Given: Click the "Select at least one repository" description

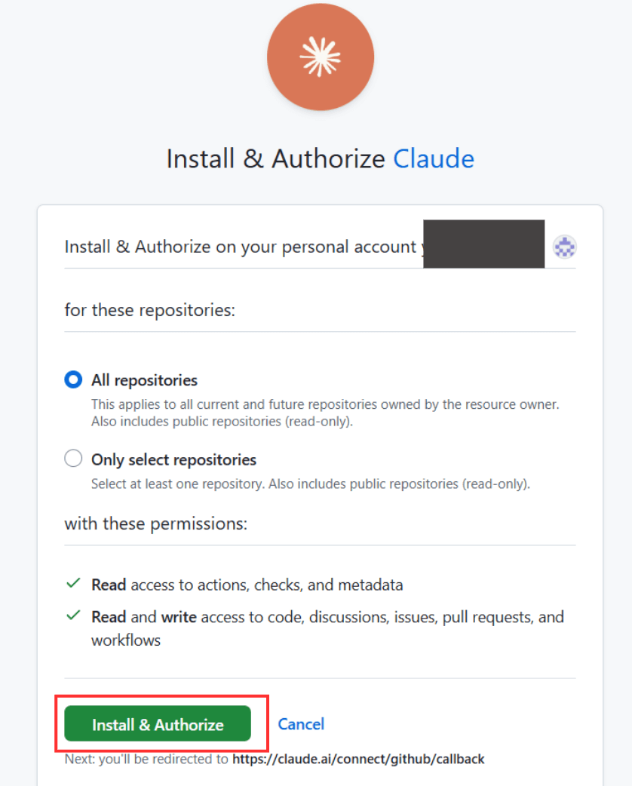Looking at the screenshot, I should coord(310,484).
